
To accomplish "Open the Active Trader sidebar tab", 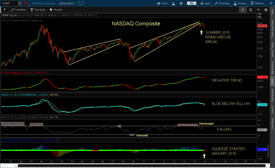I will tap(272, 49).
